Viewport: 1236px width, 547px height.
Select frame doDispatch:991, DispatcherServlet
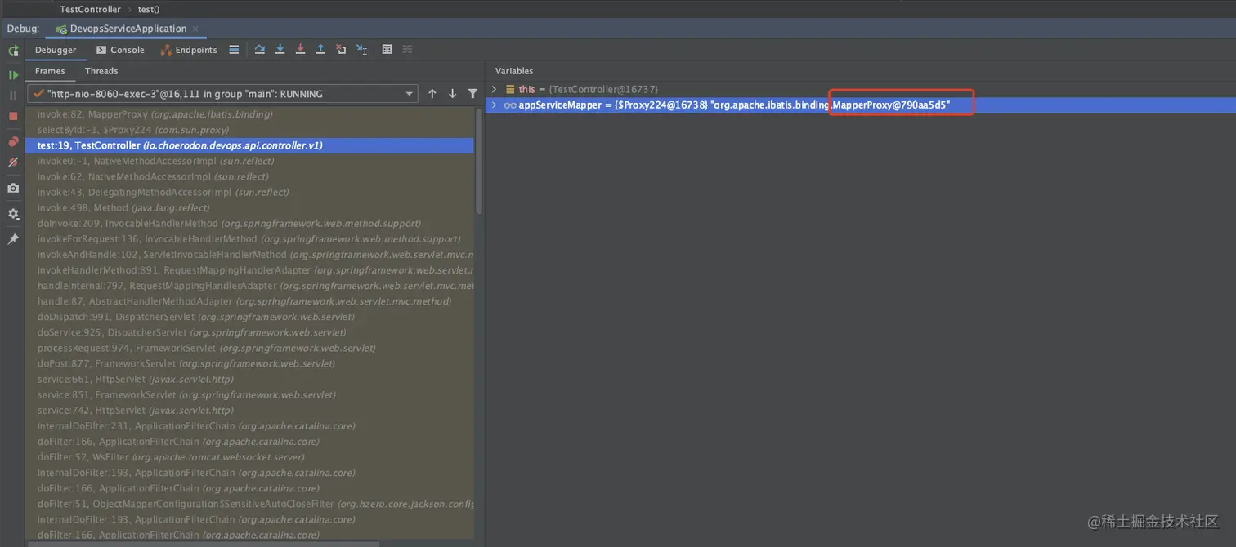tap(250, 317)
